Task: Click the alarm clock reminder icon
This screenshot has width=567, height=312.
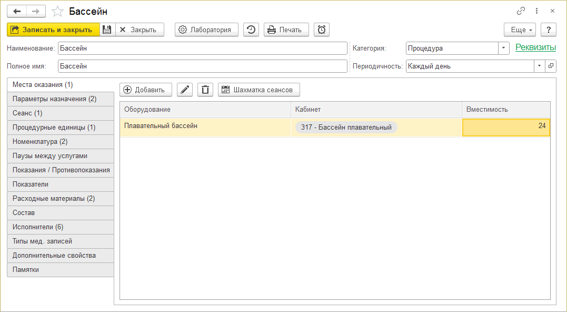Action: coord(322,30)
